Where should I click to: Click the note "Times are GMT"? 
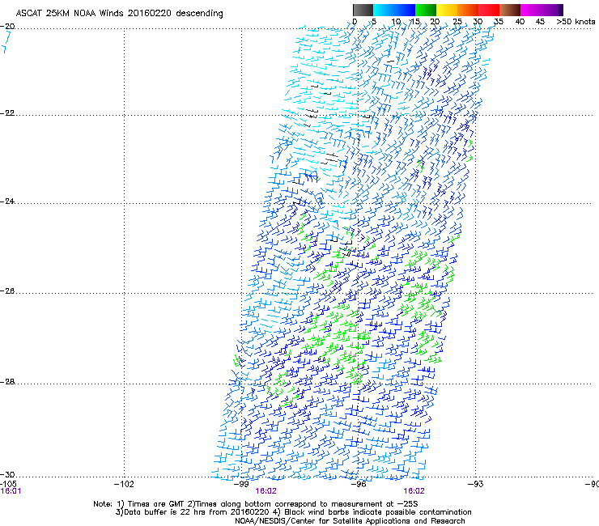pos(155,504)
